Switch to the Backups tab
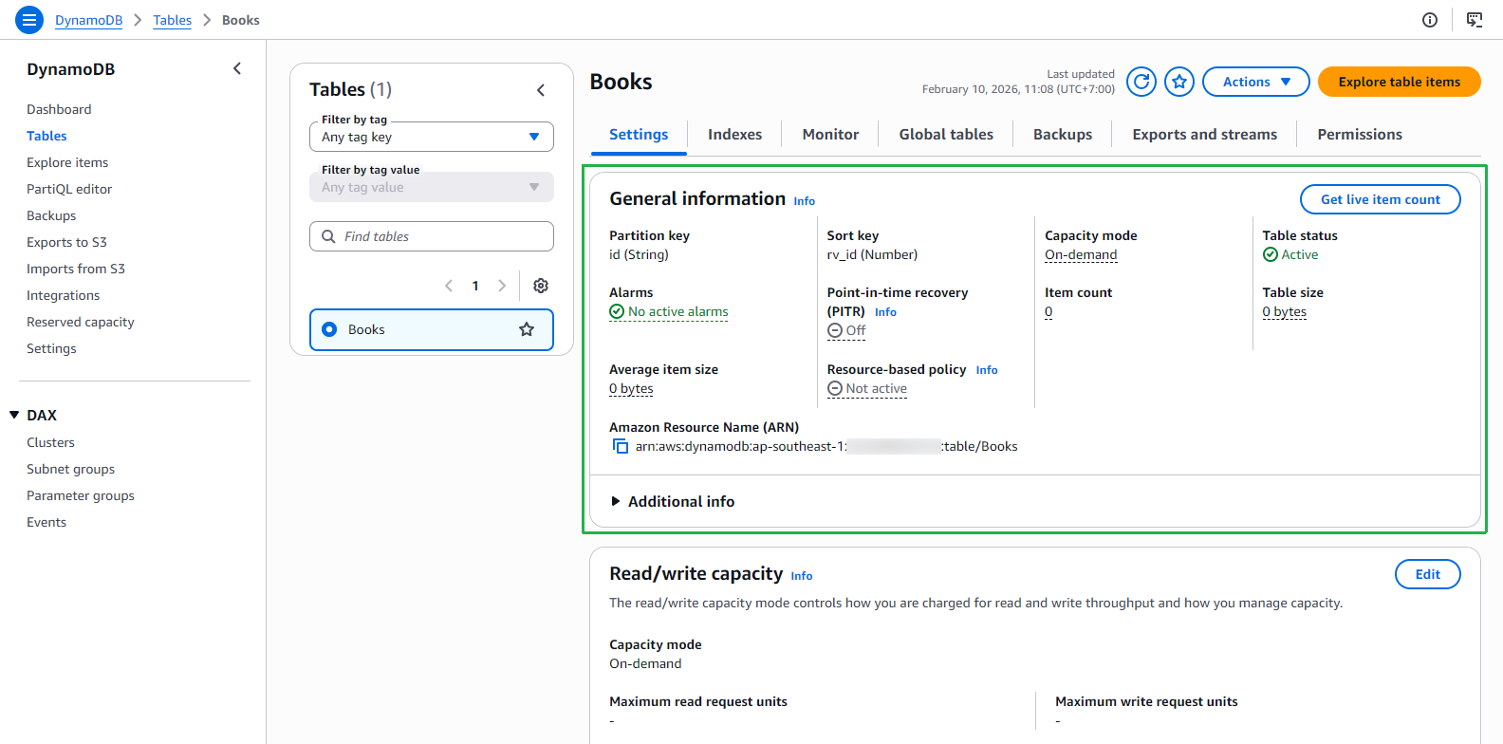Image resolution: width=1503 pixels, height=744 pixels. point(1063,135)
